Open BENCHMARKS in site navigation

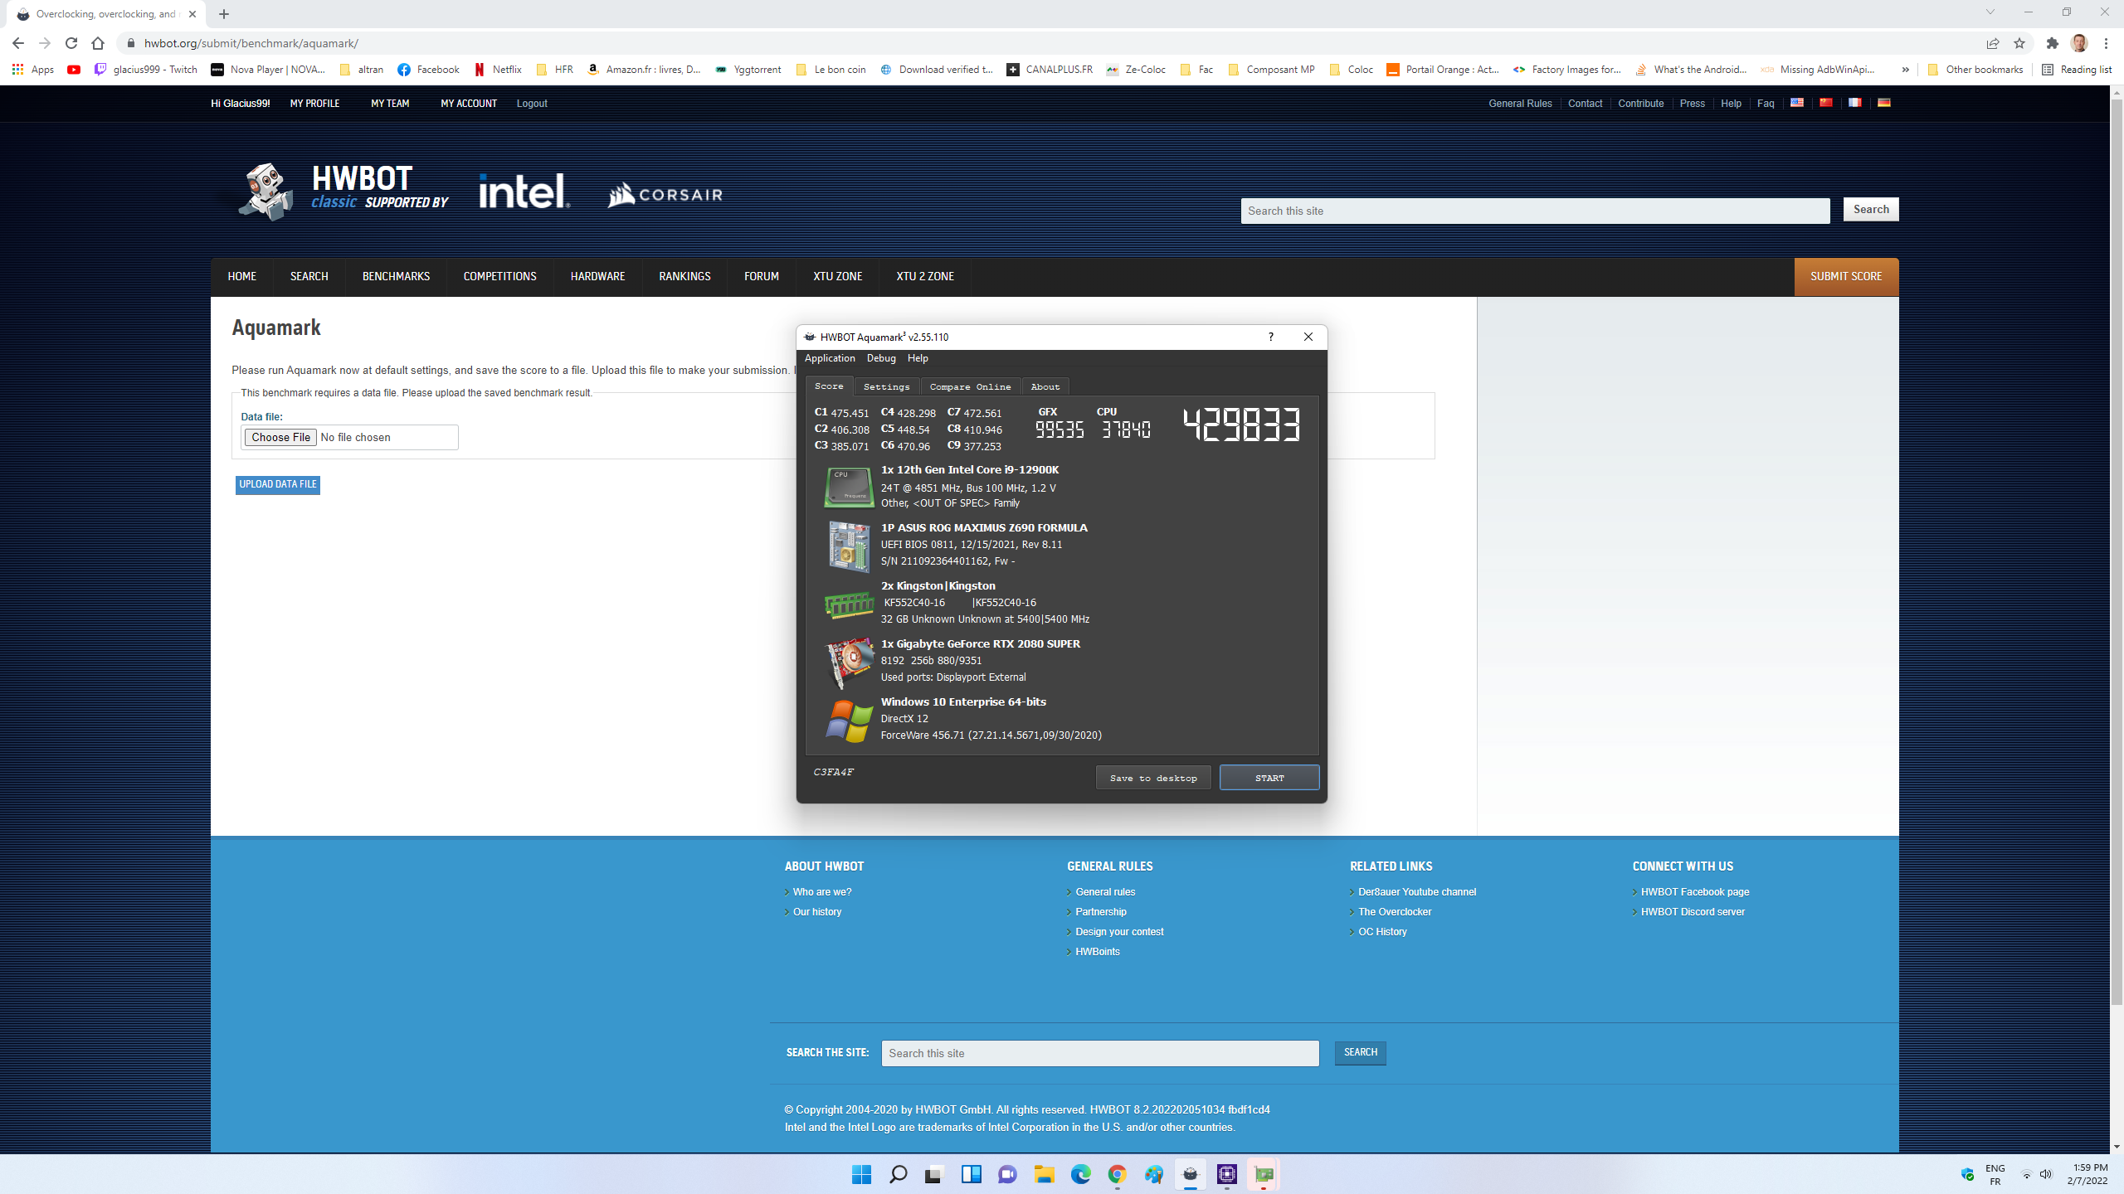click(396, 277)
